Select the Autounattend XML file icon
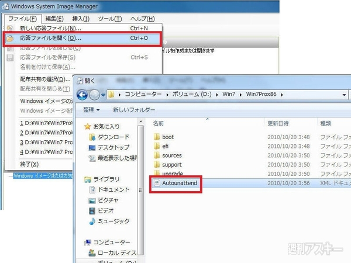The height and width of the screenshot is (263, 351). point(157,183)
